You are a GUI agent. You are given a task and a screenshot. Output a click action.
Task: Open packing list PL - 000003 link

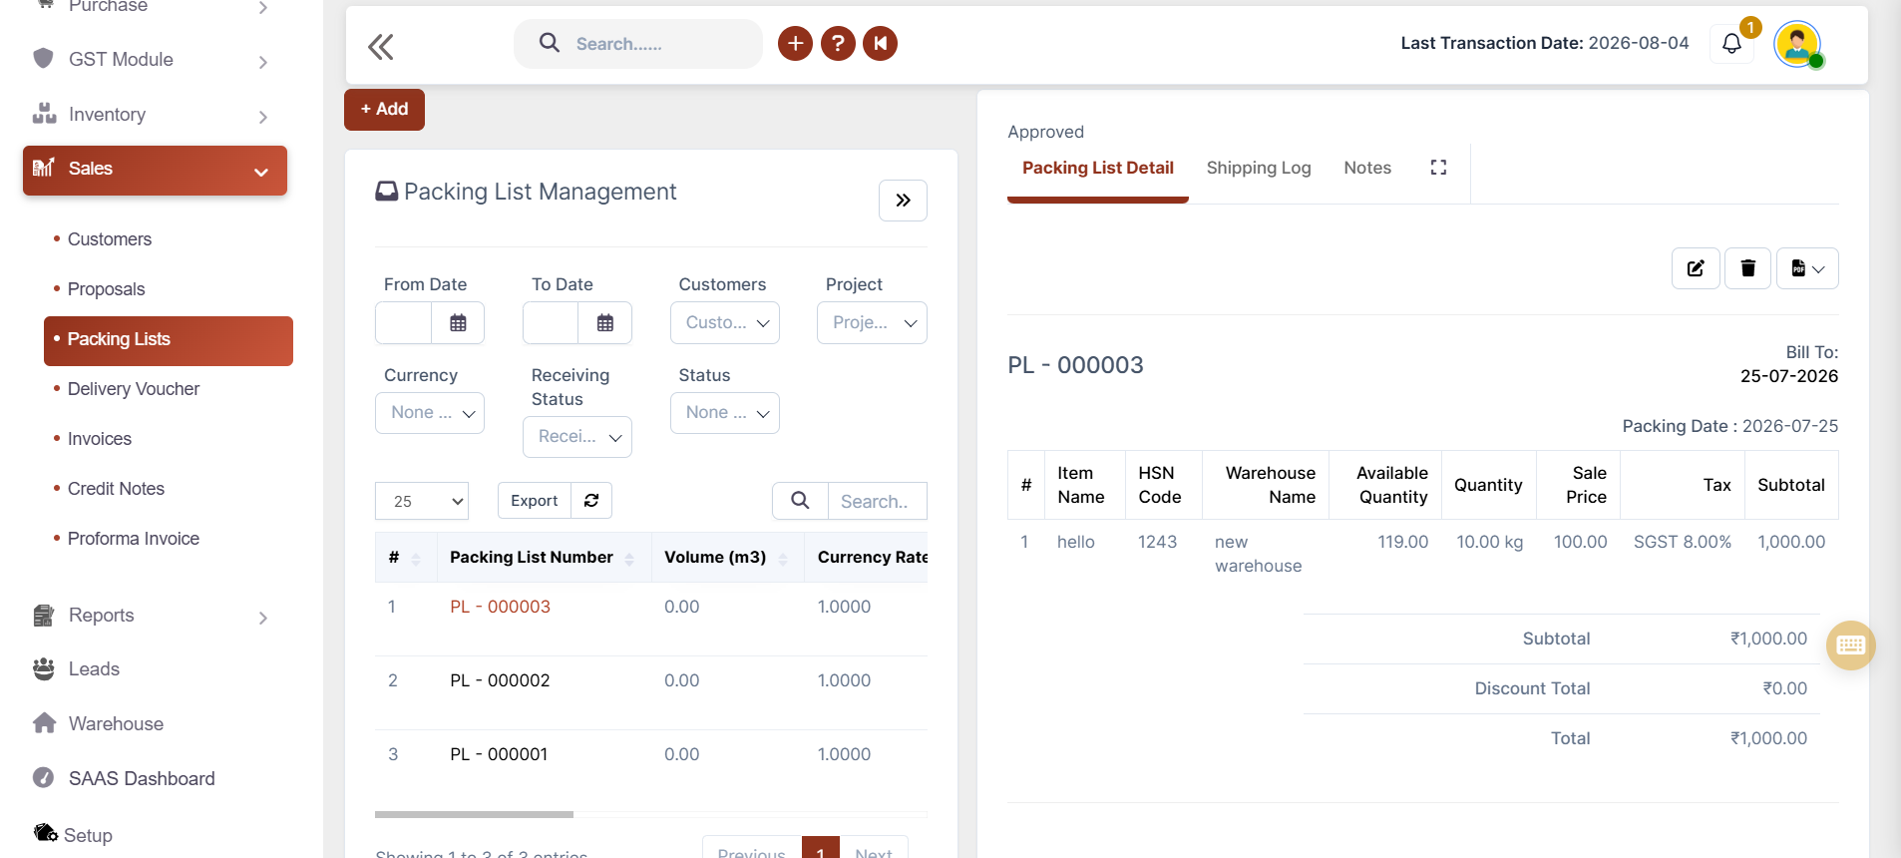click(x=500, y=607)
